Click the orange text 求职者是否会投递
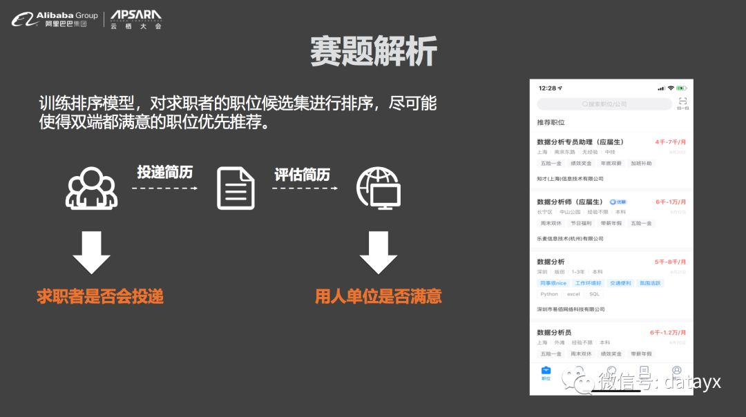This screenshot has width=746, height=417. 100,296
